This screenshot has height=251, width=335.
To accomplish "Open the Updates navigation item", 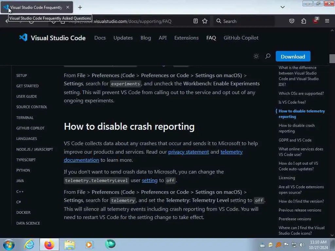I will (123, 38).
